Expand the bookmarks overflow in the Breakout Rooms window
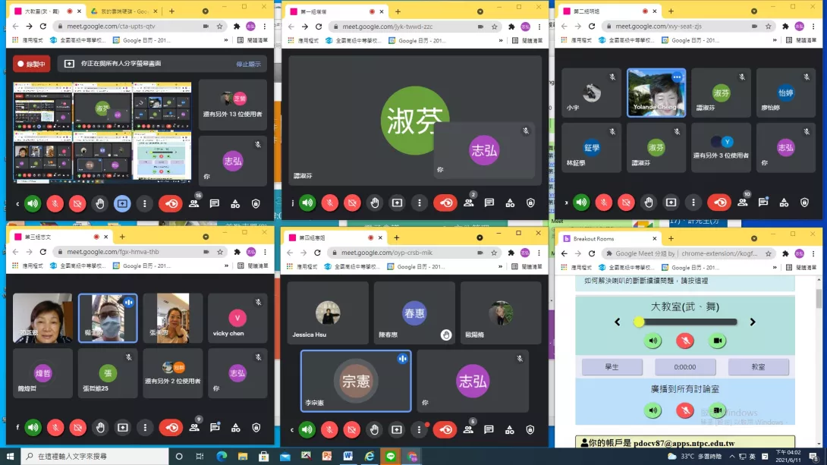 (x=775, y=267)
